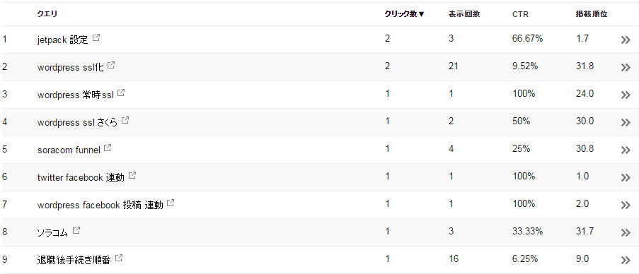This screenshot has height=274, width=639.
Task: Click external link icon next to wordpress 常時ssl
Action: pos(120,93)
